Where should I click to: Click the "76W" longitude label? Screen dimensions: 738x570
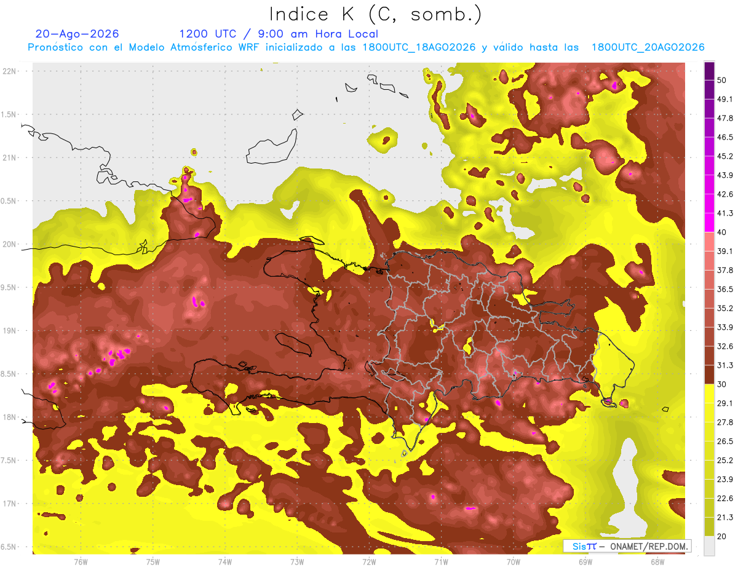tap(81, 561)
